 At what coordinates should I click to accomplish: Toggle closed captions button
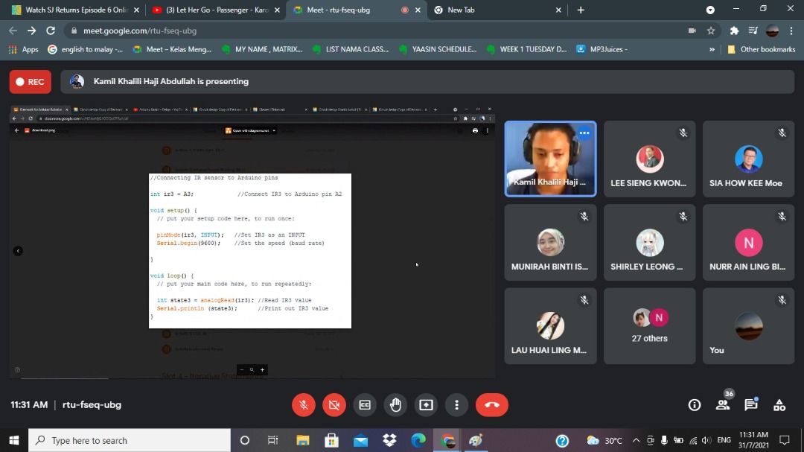(x=364, y=404)
